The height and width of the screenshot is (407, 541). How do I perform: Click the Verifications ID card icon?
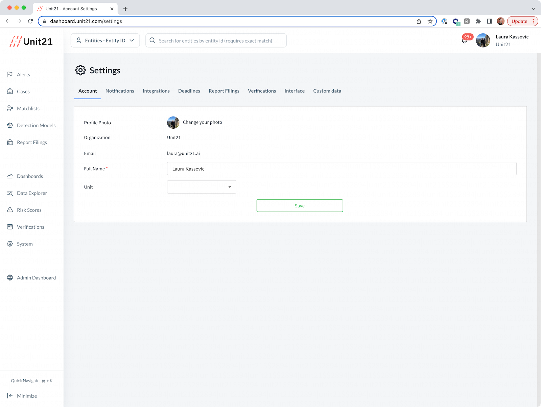pyautogui.click(x=10, y=227)
